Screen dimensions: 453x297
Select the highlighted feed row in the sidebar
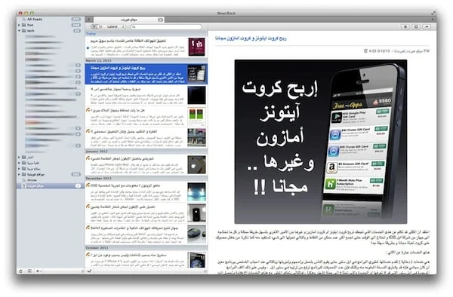click(51, 186)
